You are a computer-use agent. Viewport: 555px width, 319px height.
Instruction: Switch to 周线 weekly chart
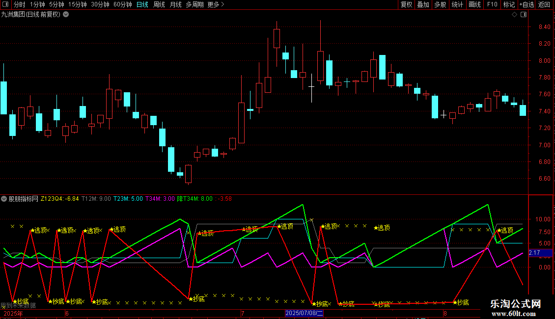point(159,4)
